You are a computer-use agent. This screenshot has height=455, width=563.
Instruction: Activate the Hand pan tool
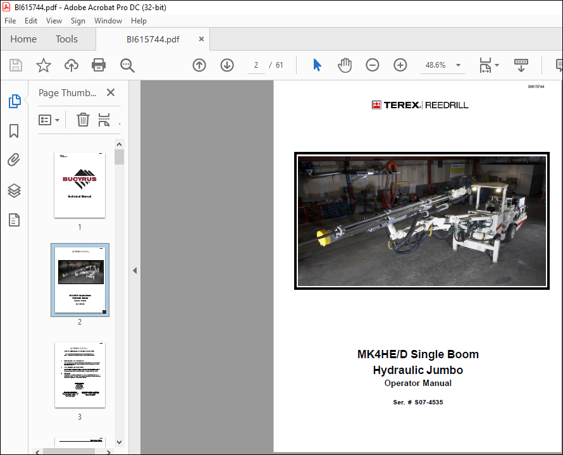(x=345, y=65)
